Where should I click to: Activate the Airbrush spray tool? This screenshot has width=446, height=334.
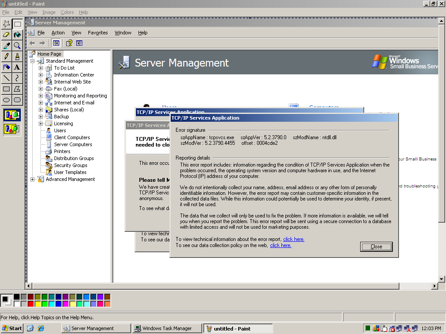click(6, 67)
